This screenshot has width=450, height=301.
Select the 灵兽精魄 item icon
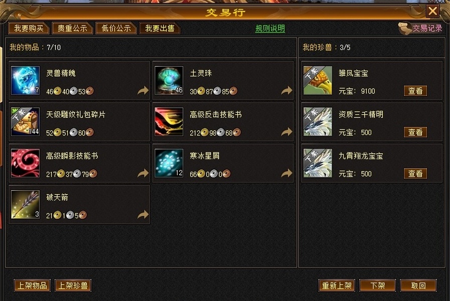tap(25, 80)
